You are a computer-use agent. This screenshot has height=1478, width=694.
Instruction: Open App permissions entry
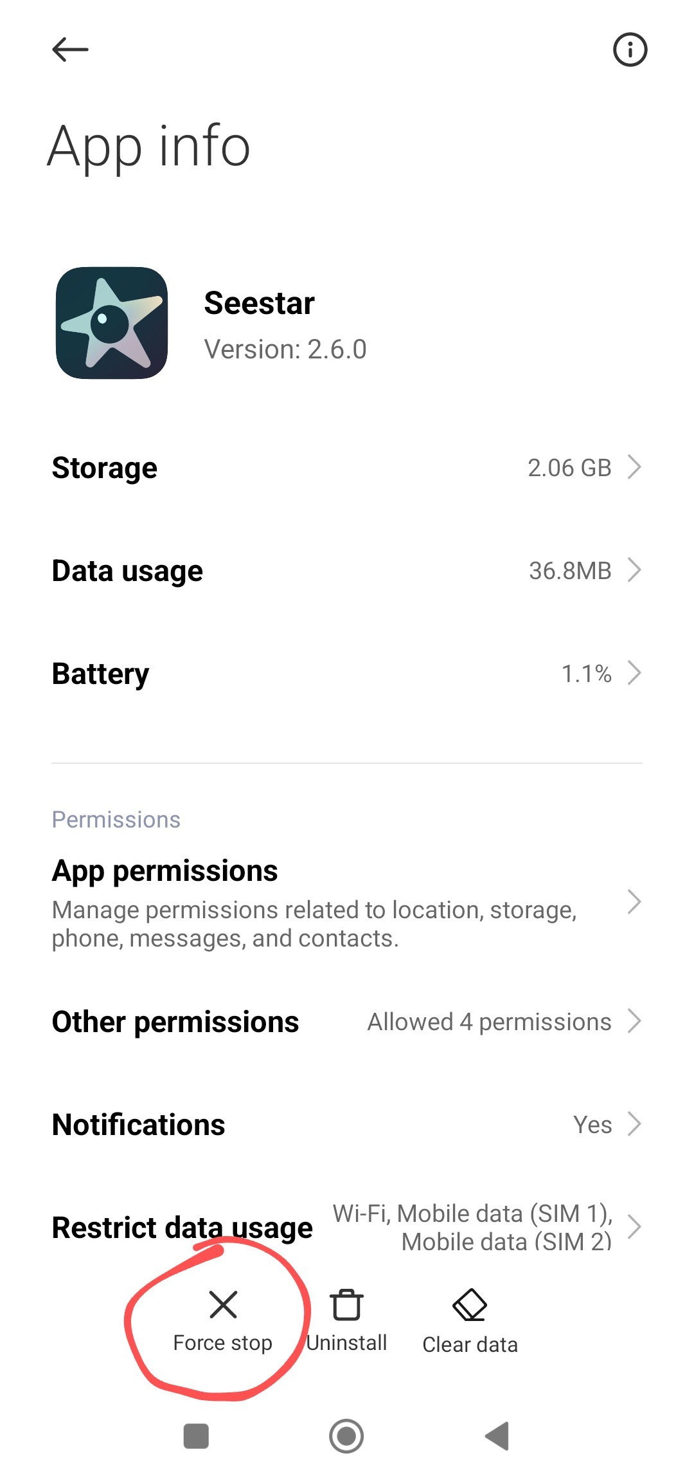[347, 903]
